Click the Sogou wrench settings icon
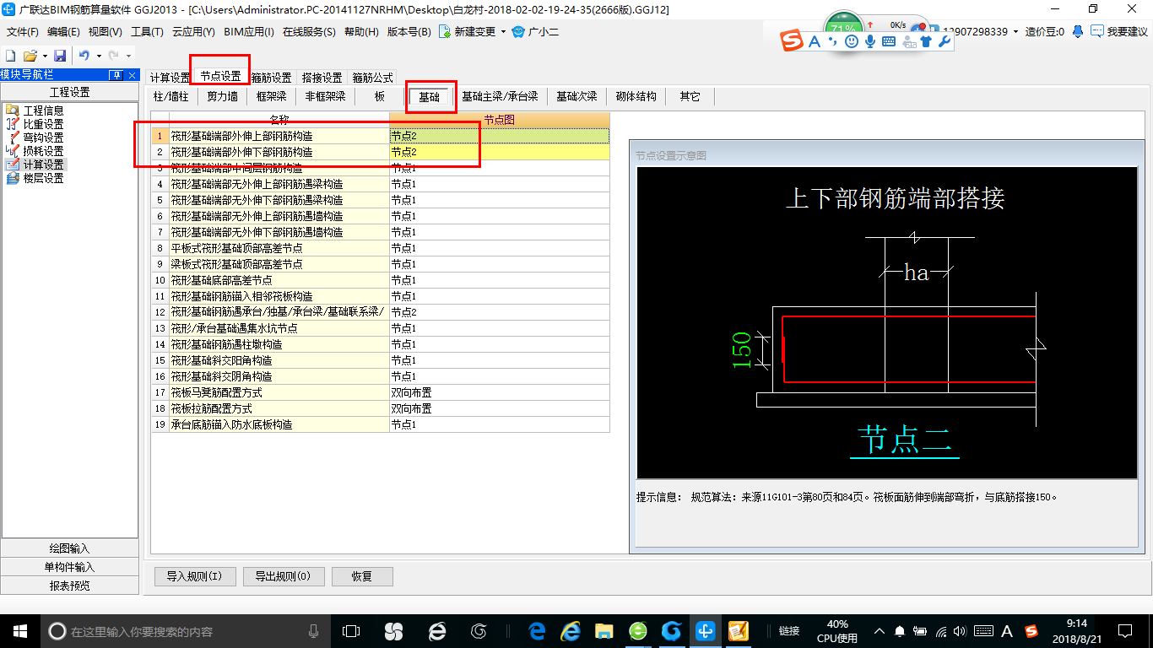The width and height of the screenshot is (1153, 648). point(945,40)
